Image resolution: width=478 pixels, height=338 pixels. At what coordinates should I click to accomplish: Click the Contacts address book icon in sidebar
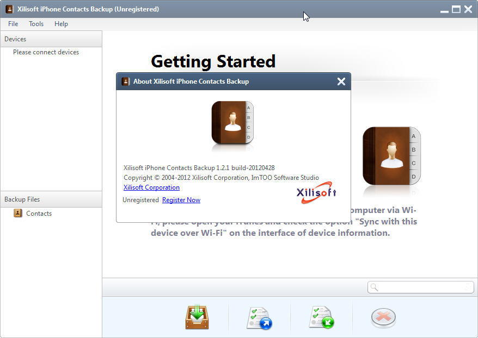pyautogui.click(x=16, y=213)
